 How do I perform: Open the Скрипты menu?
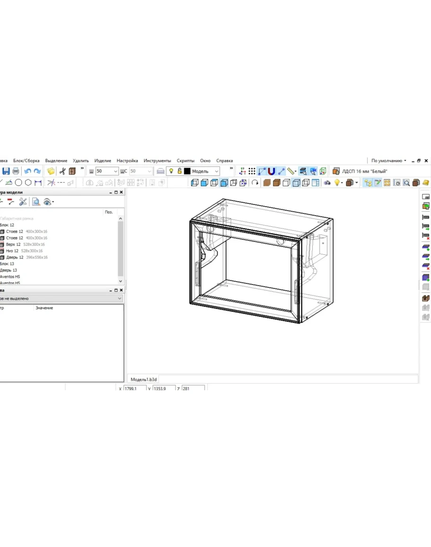pyautogui.click(x=186, y=161)
